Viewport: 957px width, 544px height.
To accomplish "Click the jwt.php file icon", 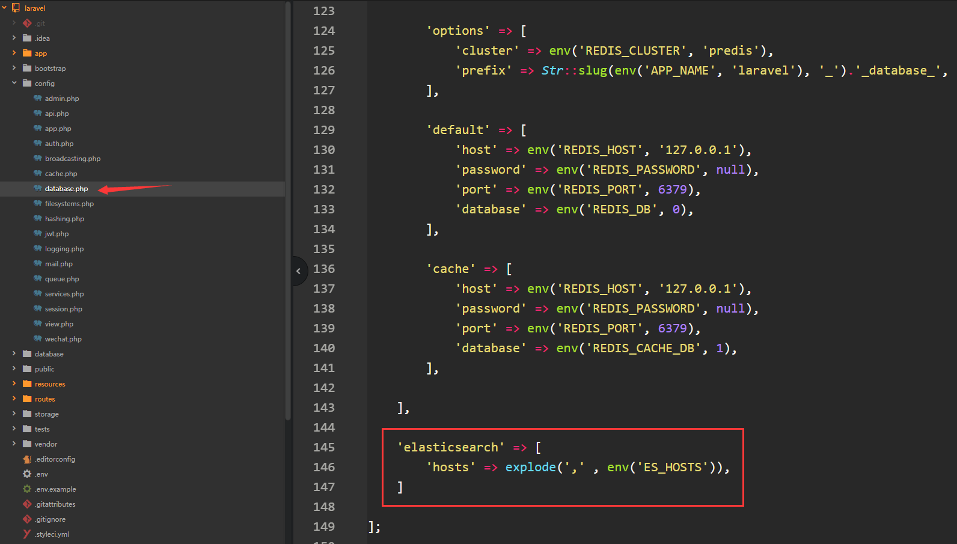I will point(38,233).
